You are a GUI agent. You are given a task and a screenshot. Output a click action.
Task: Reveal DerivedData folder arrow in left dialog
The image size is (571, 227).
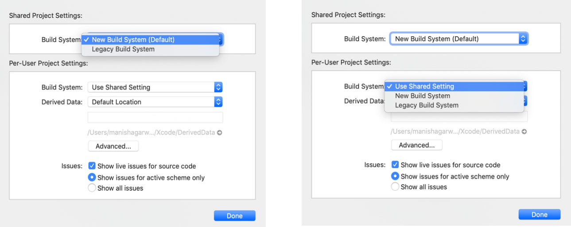point(220,133)
